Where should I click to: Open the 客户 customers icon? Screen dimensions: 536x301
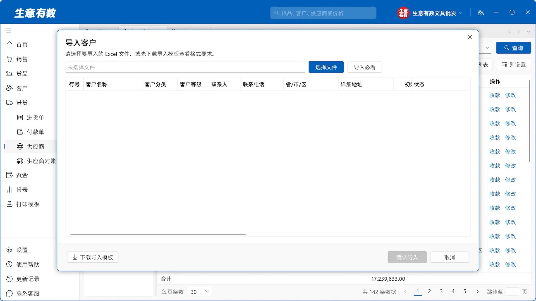tap(9, 88)
